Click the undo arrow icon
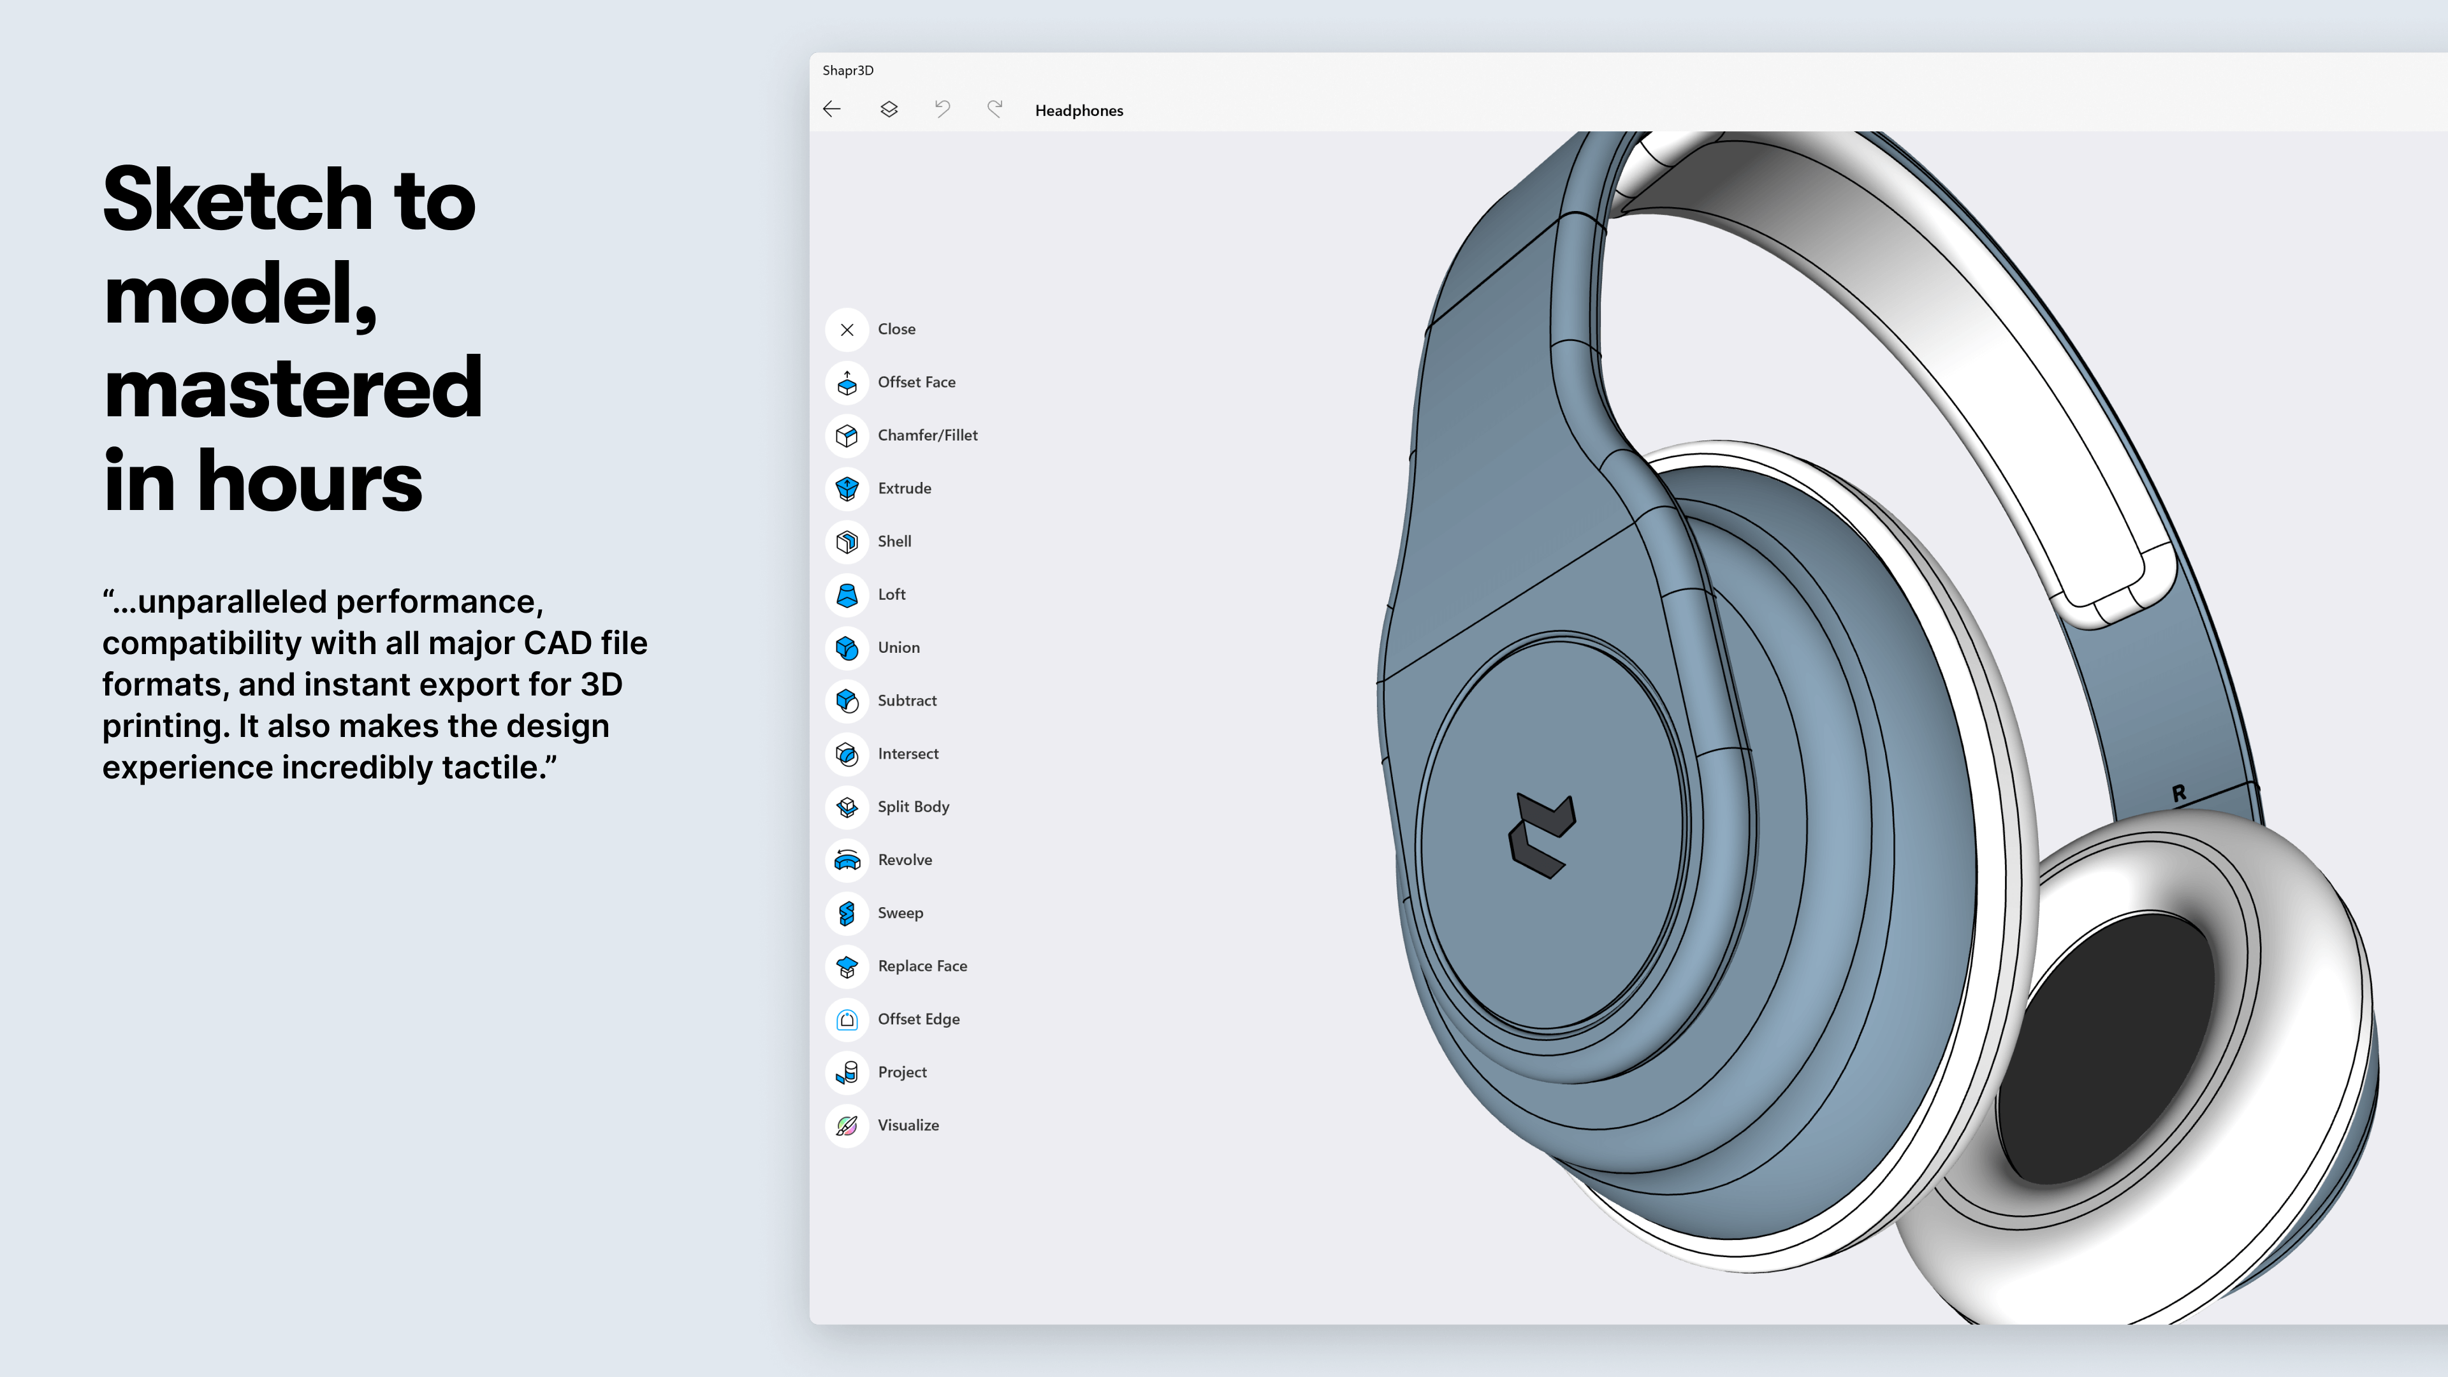The width and height of the screenshot is (2448, 1377). (942, 109)
